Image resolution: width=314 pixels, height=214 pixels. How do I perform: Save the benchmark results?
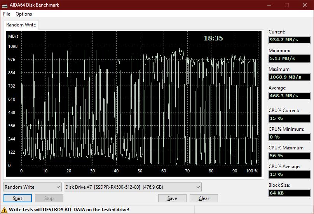pos(172,198)
